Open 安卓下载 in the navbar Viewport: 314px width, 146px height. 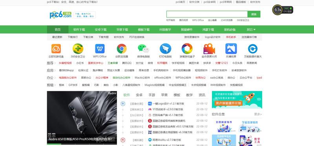click(100, 30)
